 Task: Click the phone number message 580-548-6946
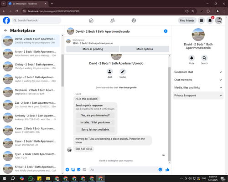click(84, 149)
